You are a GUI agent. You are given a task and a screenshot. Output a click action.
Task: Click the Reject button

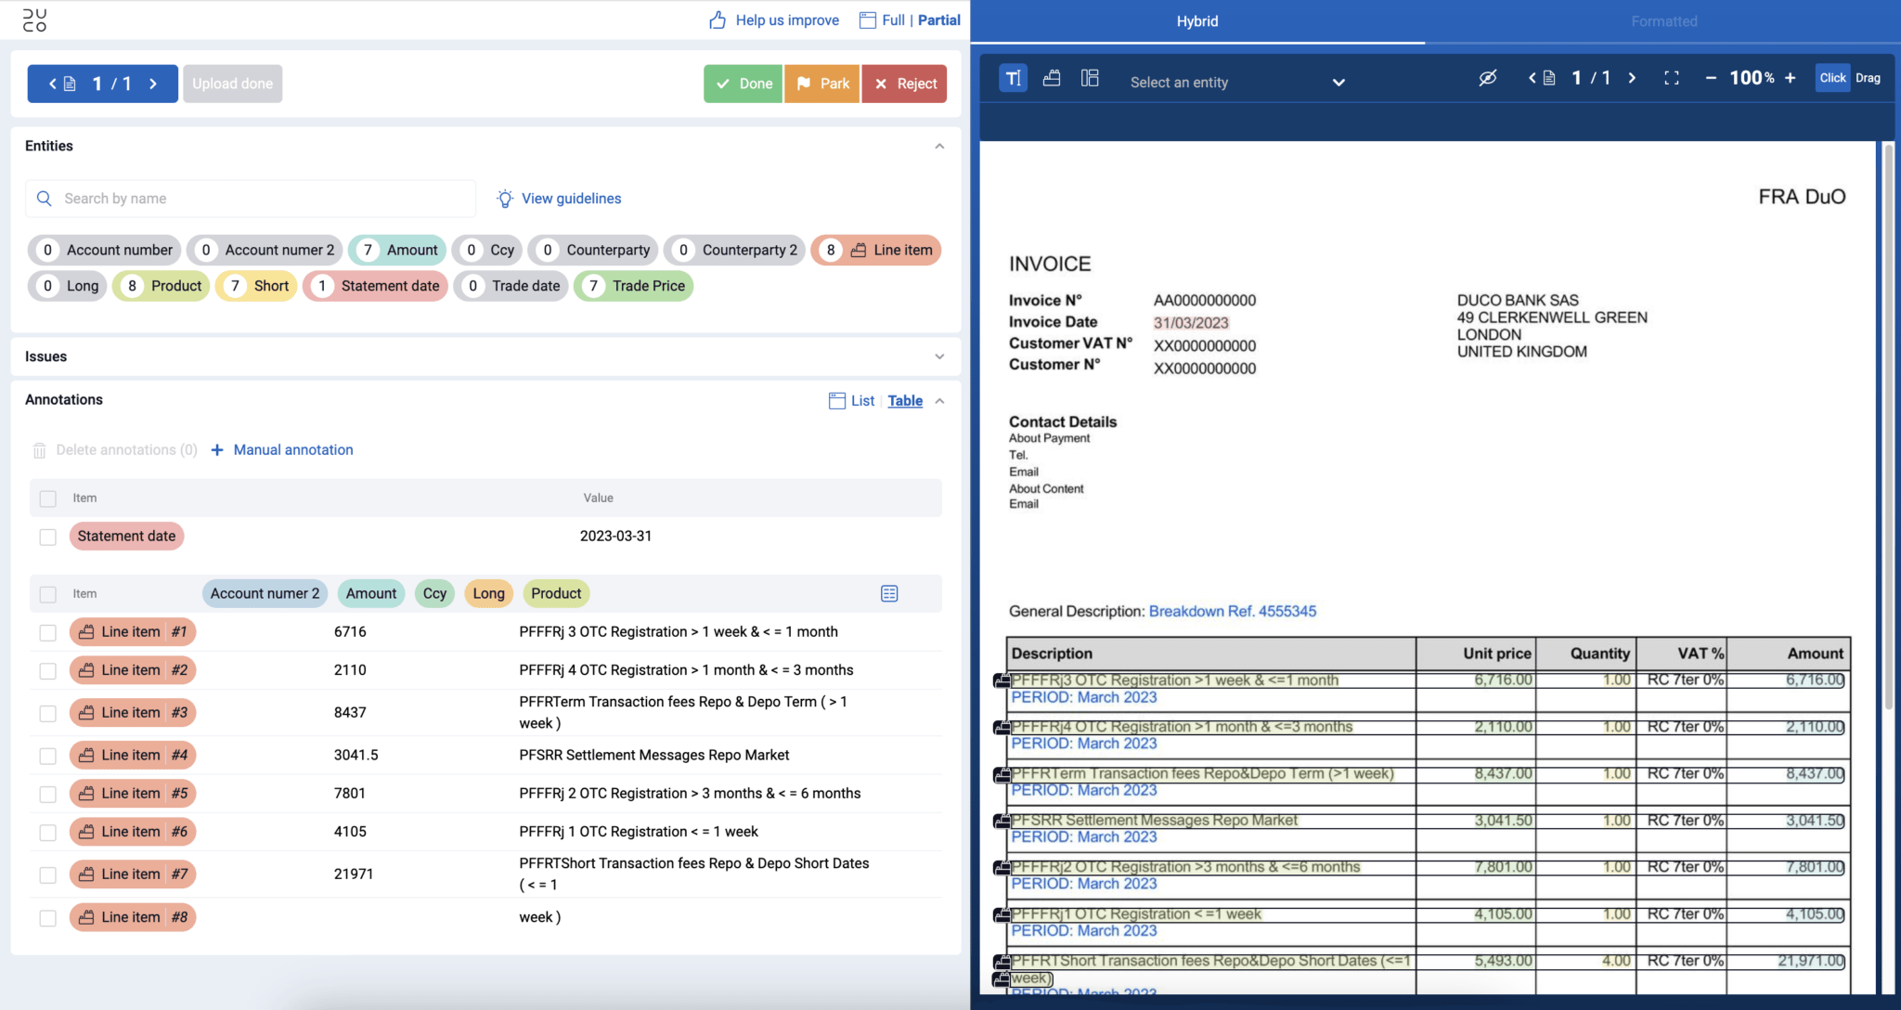pyautogui.click(x=902, y=84)
